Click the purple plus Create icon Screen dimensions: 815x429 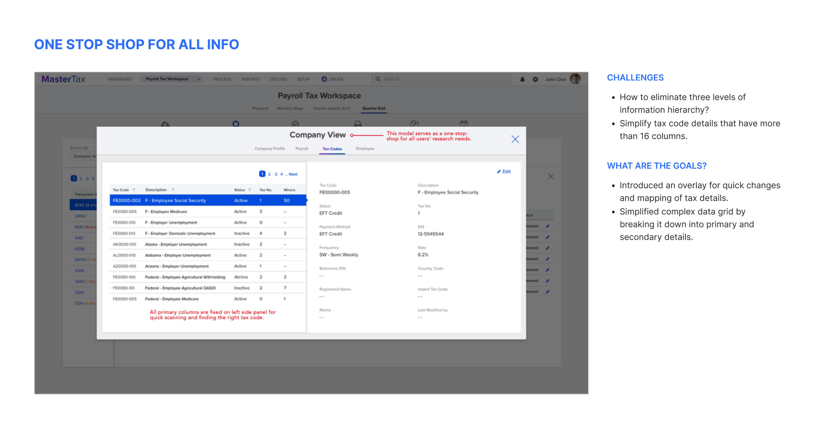324,79
